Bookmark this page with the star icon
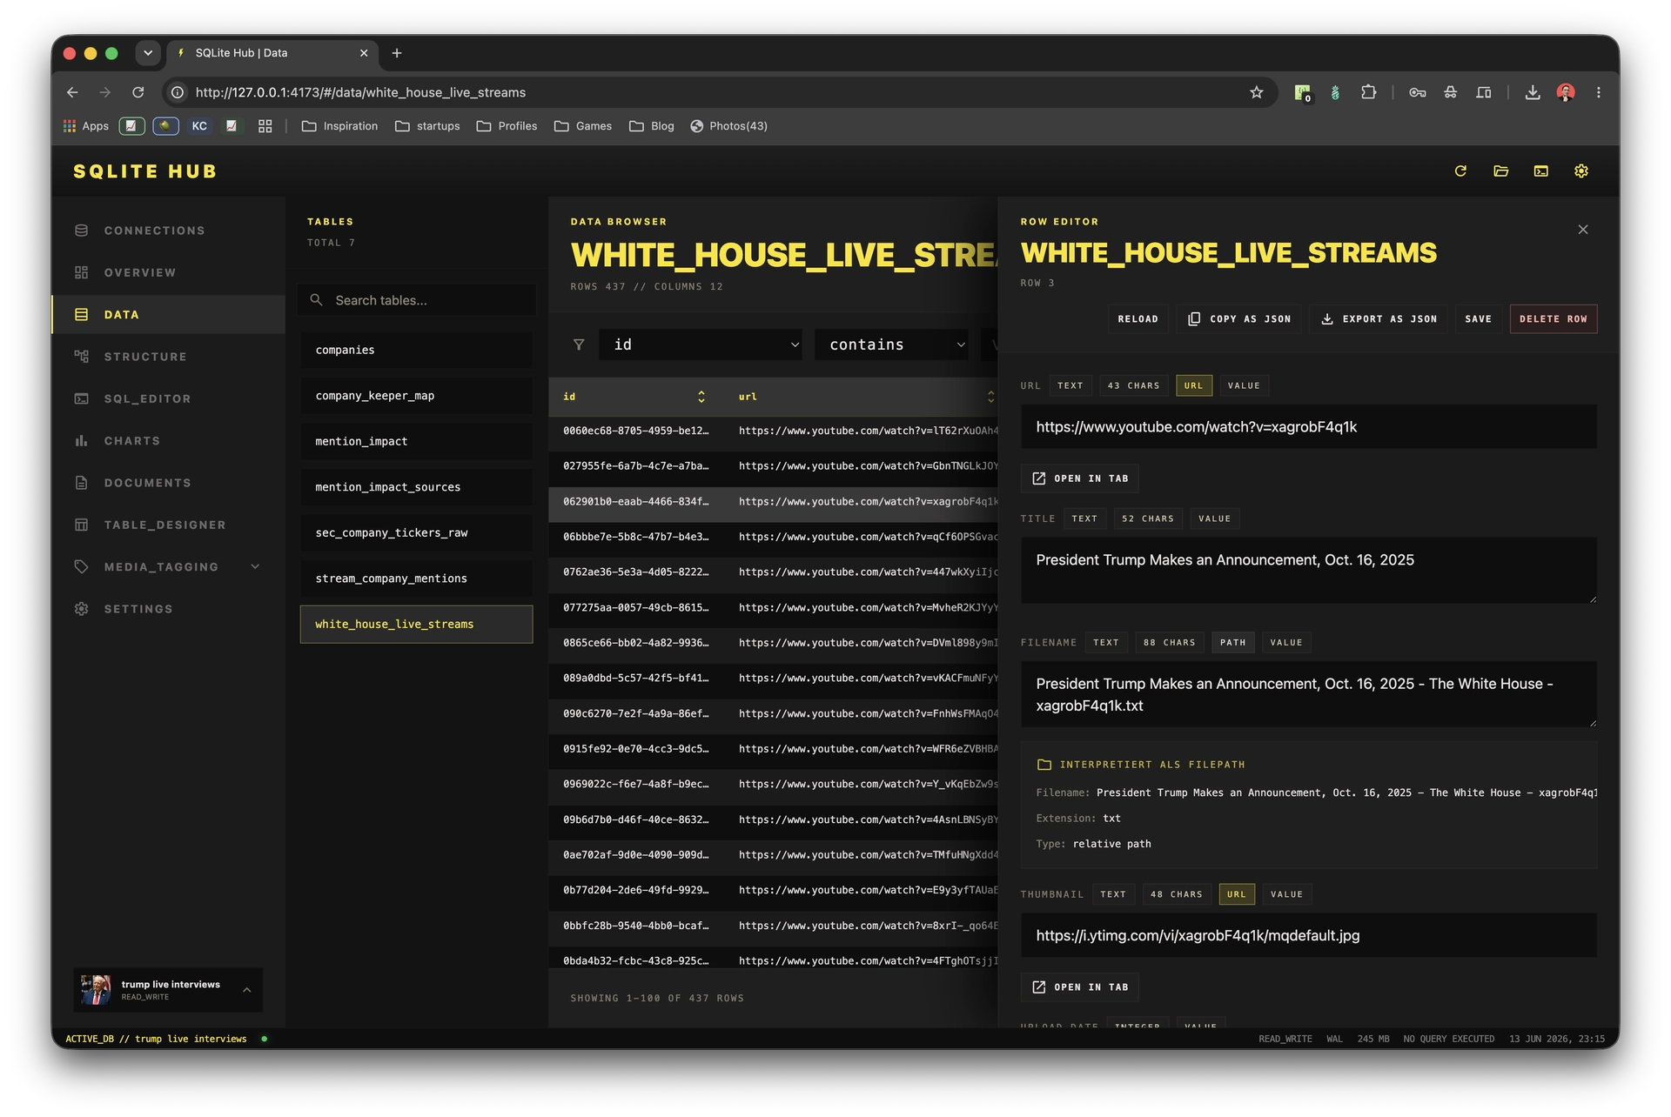Viewport: 1671px width, 1117px height. (x=1256, y=92)
